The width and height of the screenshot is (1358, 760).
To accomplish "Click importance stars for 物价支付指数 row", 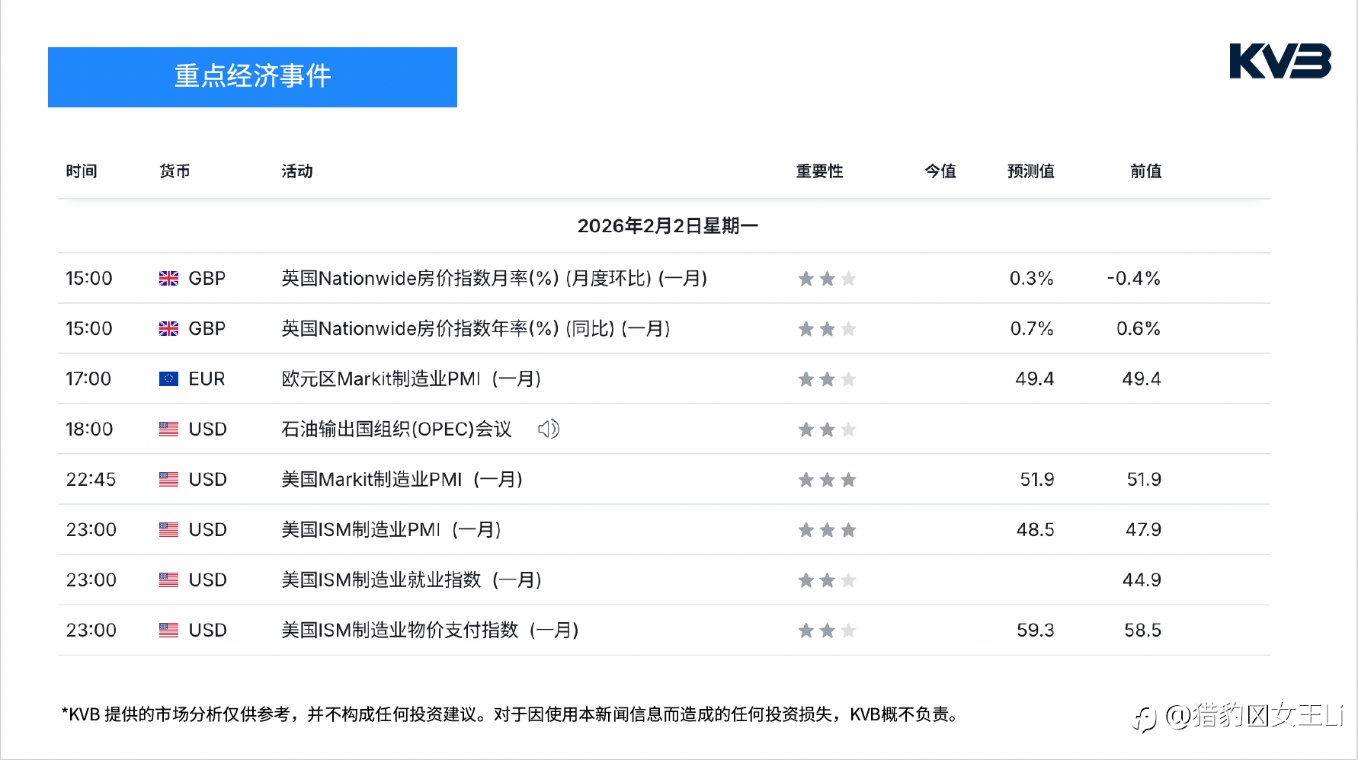I will [827, 631].
